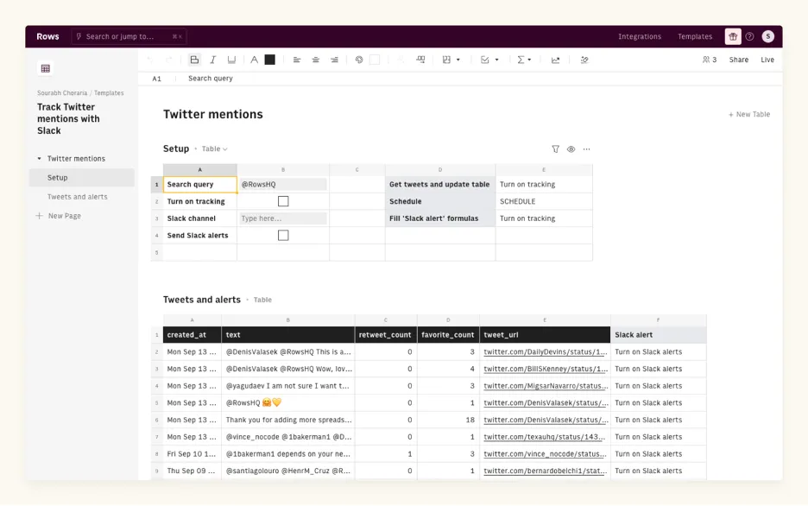Click the Live button
This screenshot has height=506, width=808.
[x=767, y=60]
